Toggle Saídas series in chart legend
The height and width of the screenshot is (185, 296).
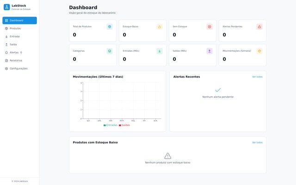(124, 125)
